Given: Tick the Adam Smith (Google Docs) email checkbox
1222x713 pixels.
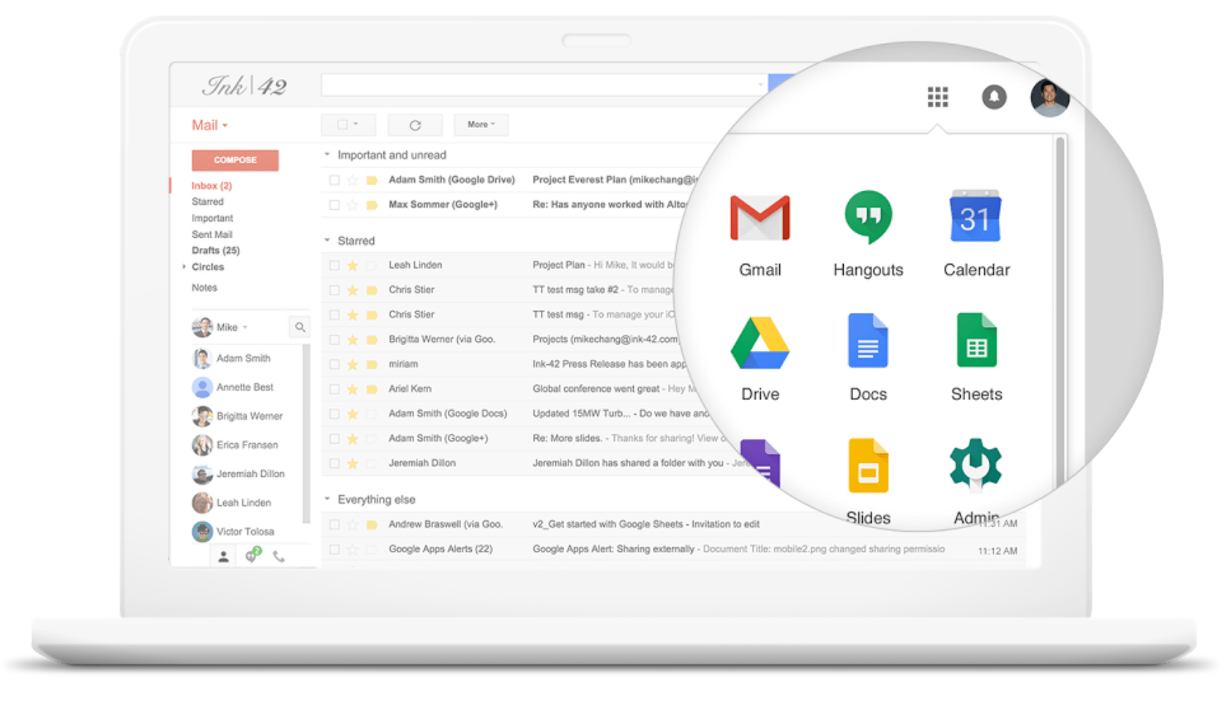Looking at the screenshot, I should point(334,414).
